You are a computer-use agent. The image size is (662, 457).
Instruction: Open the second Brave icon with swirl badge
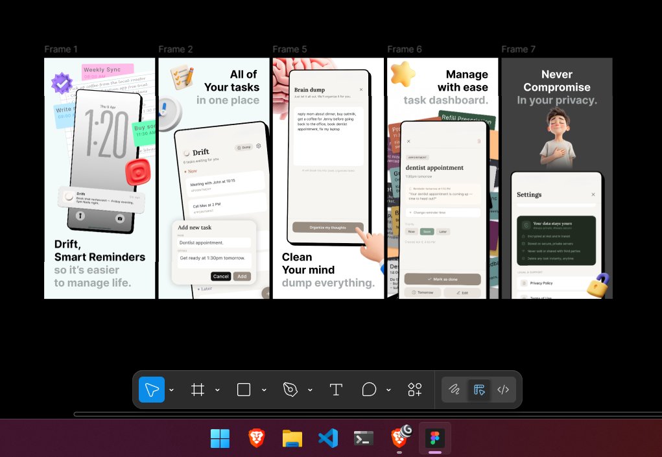pyautogui.click(x=400, y=438)
